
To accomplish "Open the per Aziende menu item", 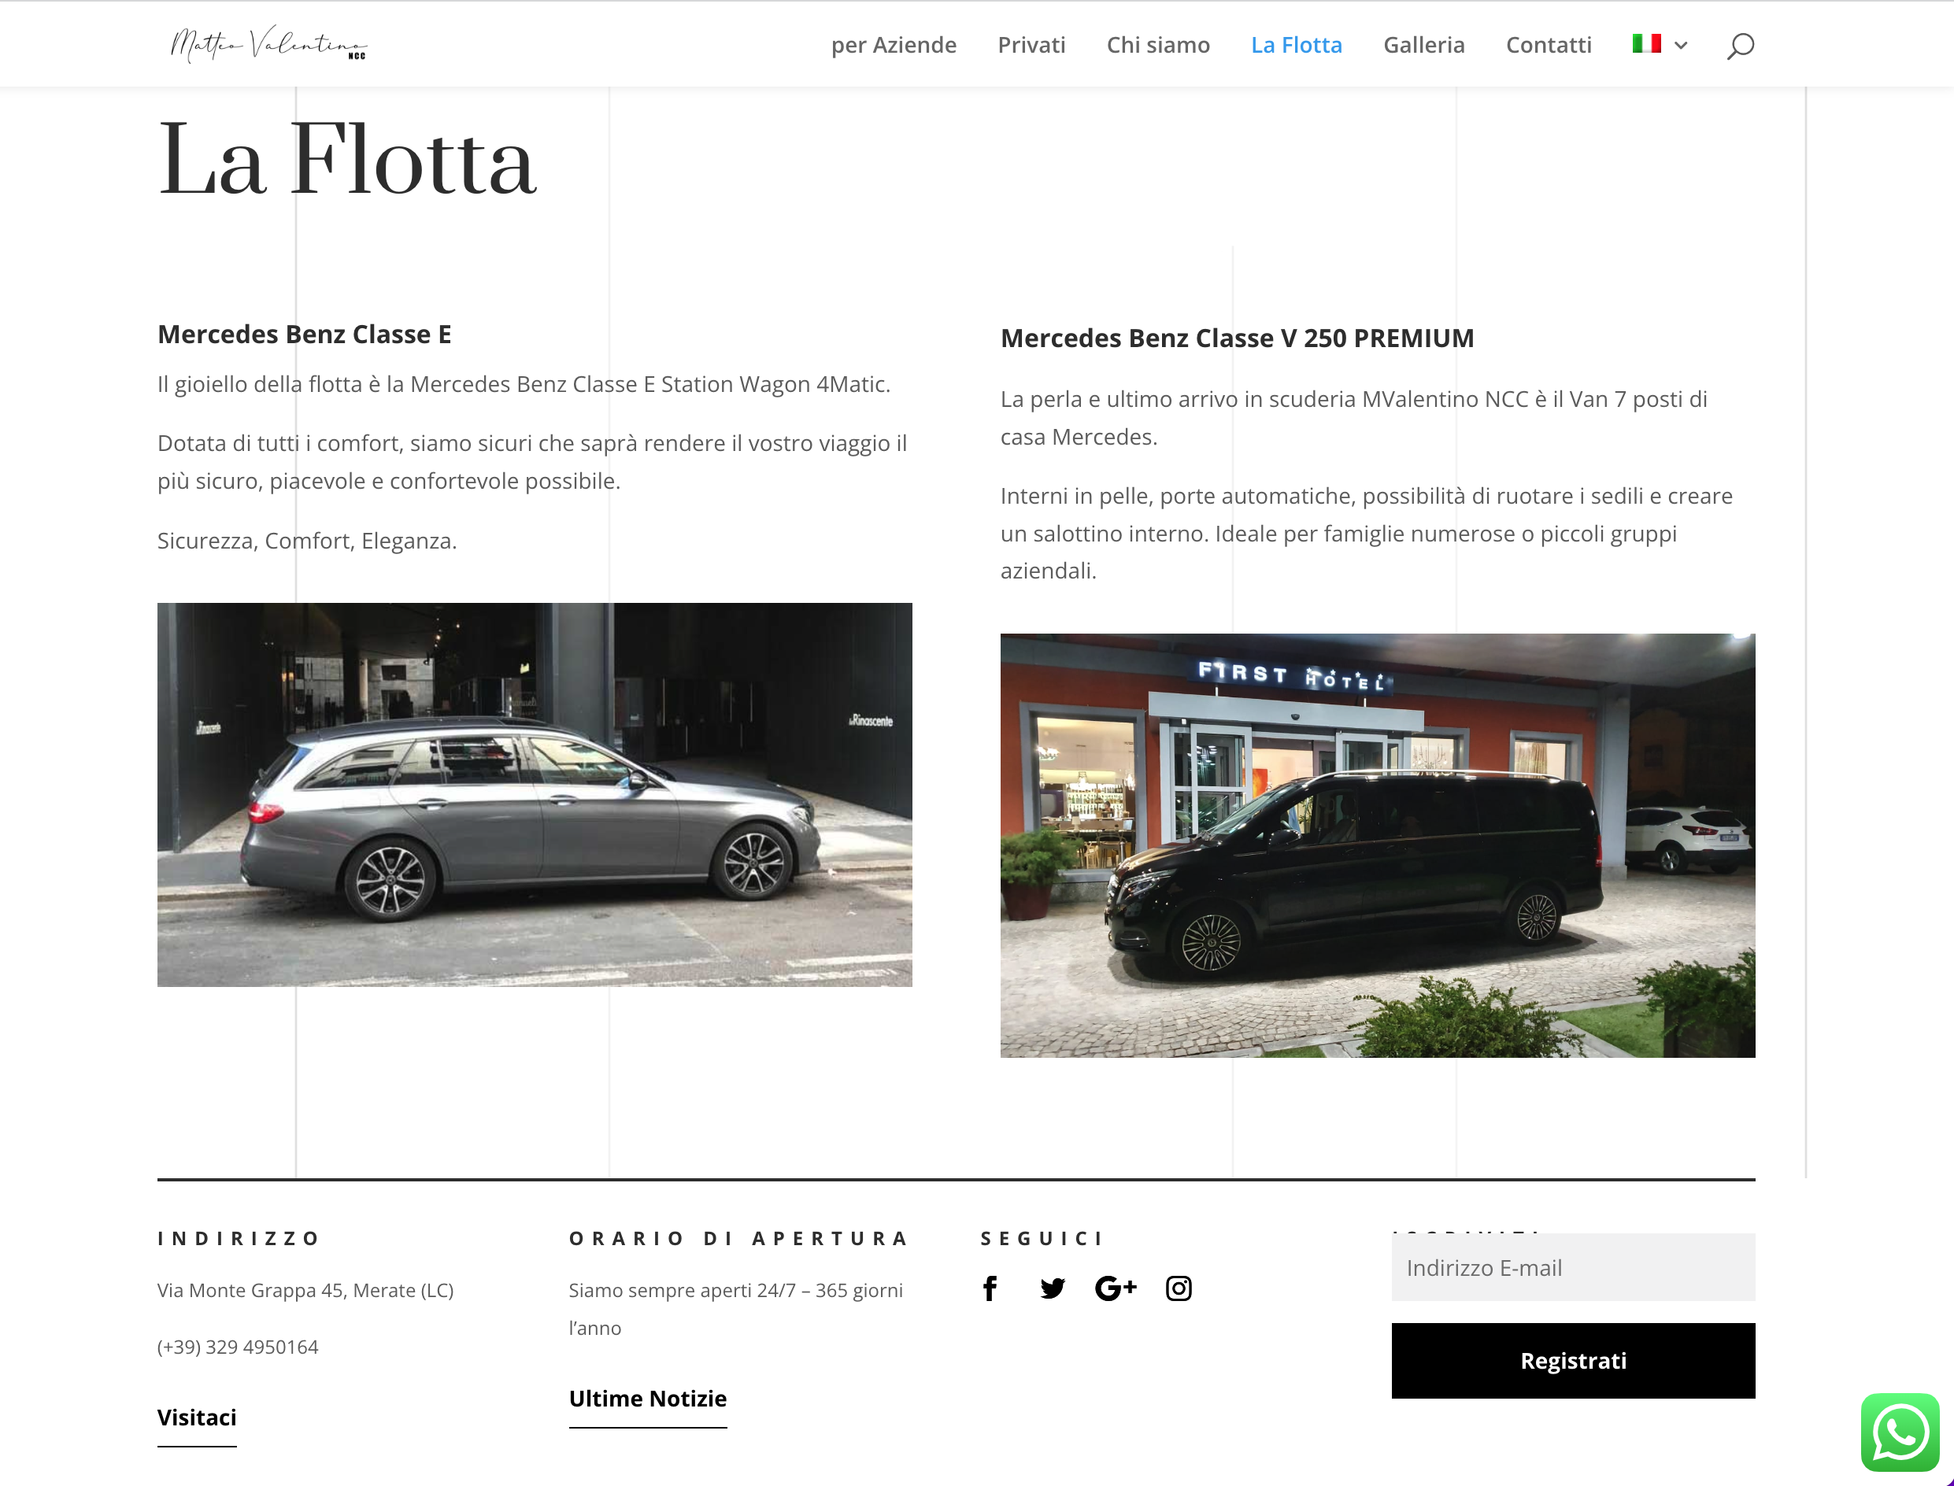I will [x=894, y=45].
